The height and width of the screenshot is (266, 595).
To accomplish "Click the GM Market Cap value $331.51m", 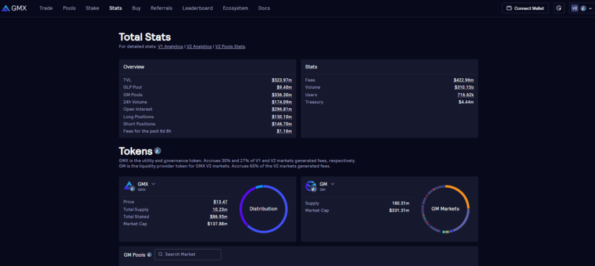I will pos(400,210).
